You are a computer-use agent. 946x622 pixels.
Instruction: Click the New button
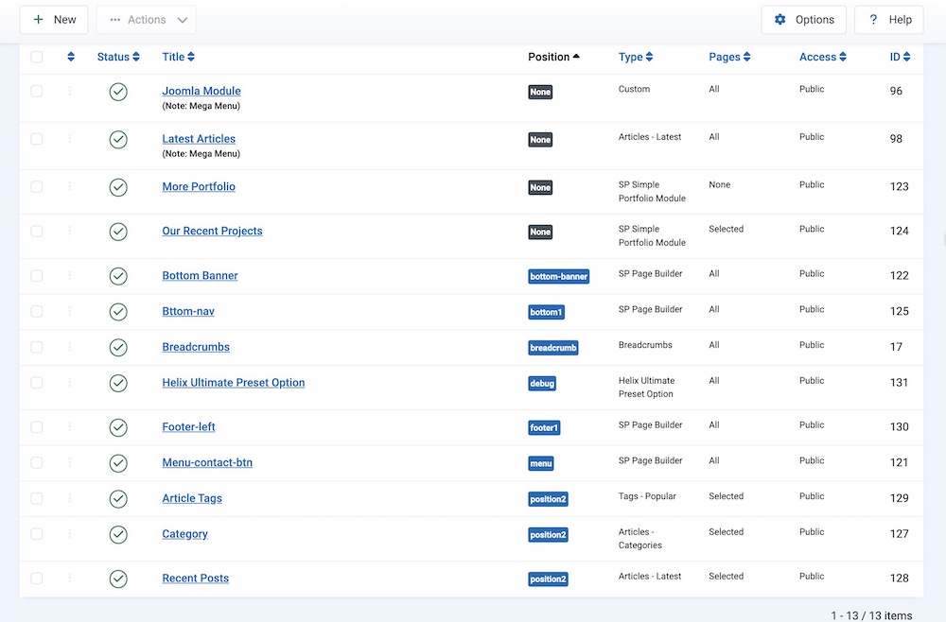(54, 20)
